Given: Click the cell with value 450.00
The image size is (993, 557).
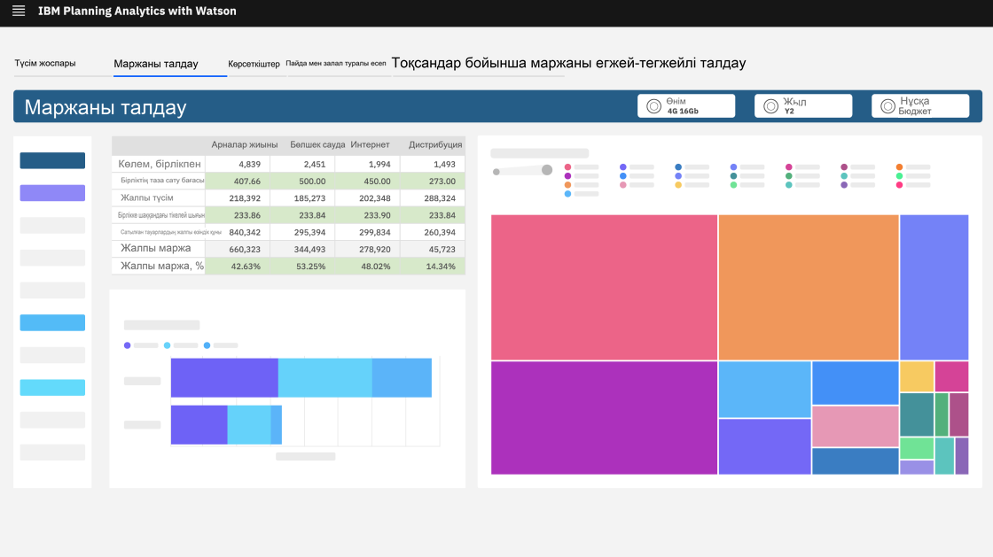Looking at the screenshot, I should coord(368,181).
